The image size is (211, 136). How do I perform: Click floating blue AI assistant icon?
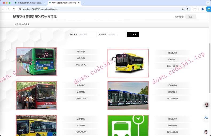pos(206,118)
